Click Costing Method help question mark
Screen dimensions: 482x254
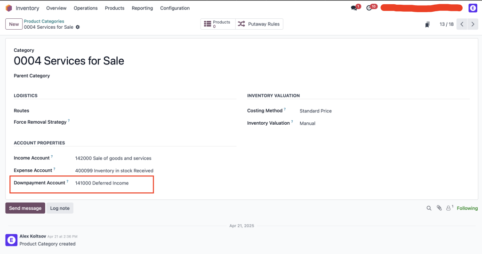pos(285,109)
